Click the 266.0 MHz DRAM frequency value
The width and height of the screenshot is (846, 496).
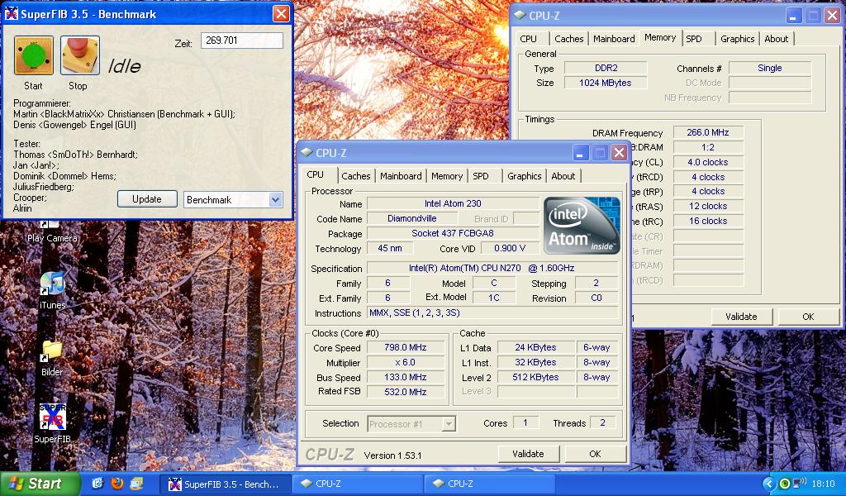[708, 132]
